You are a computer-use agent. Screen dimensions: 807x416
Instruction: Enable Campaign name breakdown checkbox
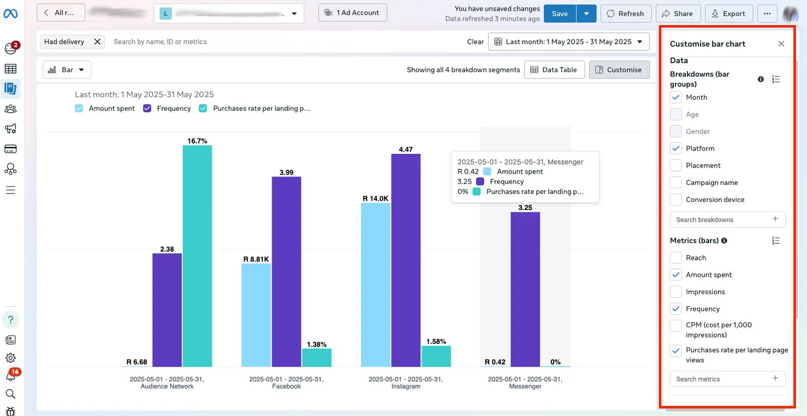tap(676, 183)
